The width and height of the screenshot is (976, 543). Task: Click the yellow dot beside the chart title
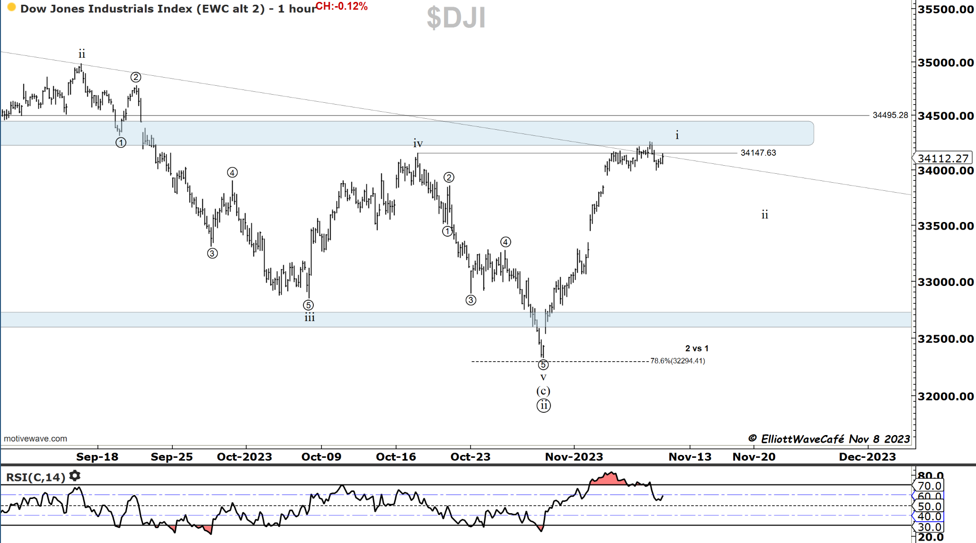point(12,8)
